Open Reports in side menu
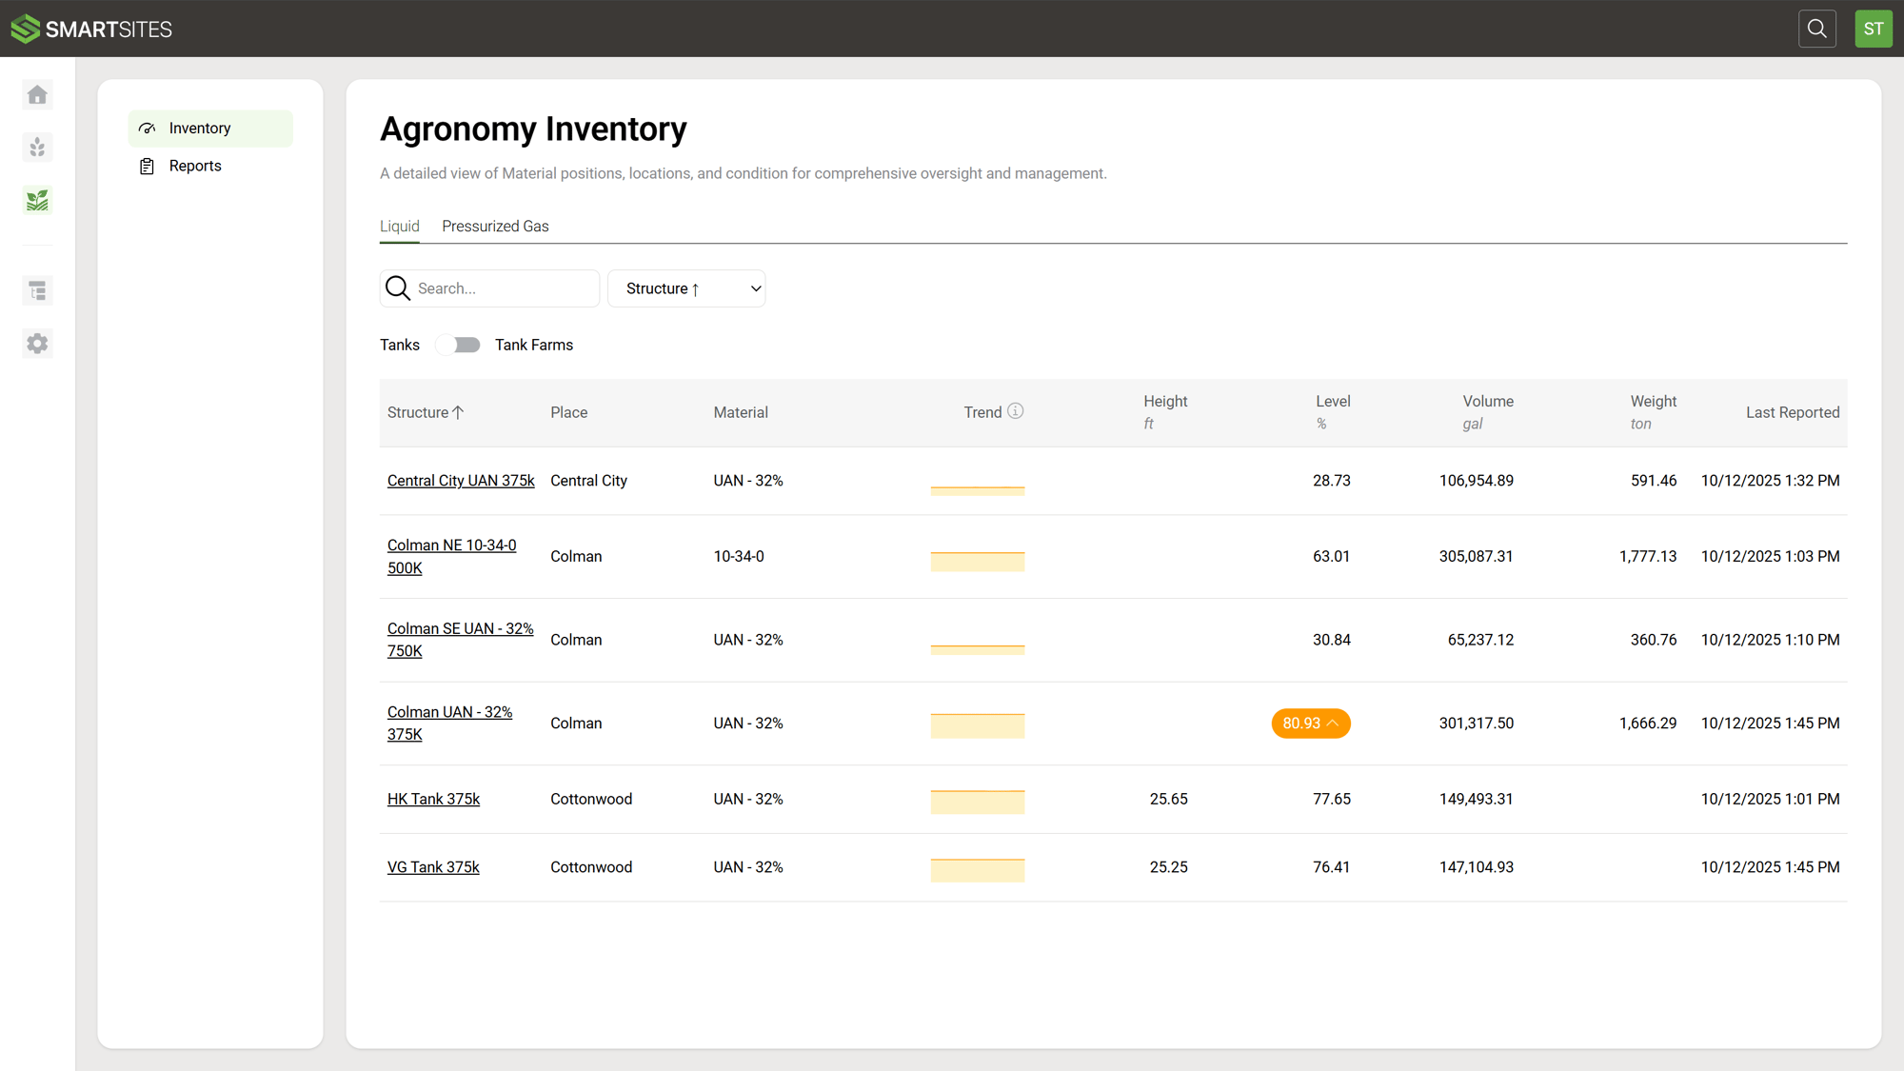This screenshot has height=1071, width=1904. point(195,166)
